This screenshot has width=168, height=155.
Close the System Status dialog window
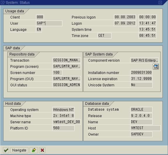point(160,2)
